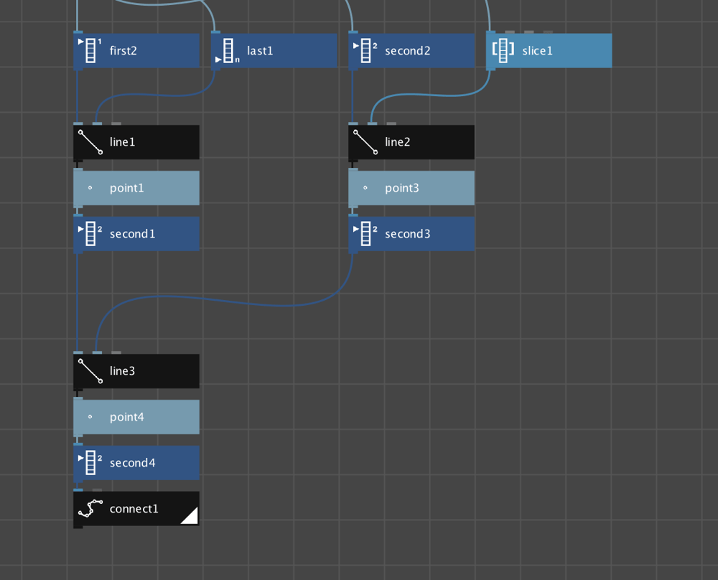Screen dimensions: 718x580
Task: Select the second1 node
Action: click(136, 233)
